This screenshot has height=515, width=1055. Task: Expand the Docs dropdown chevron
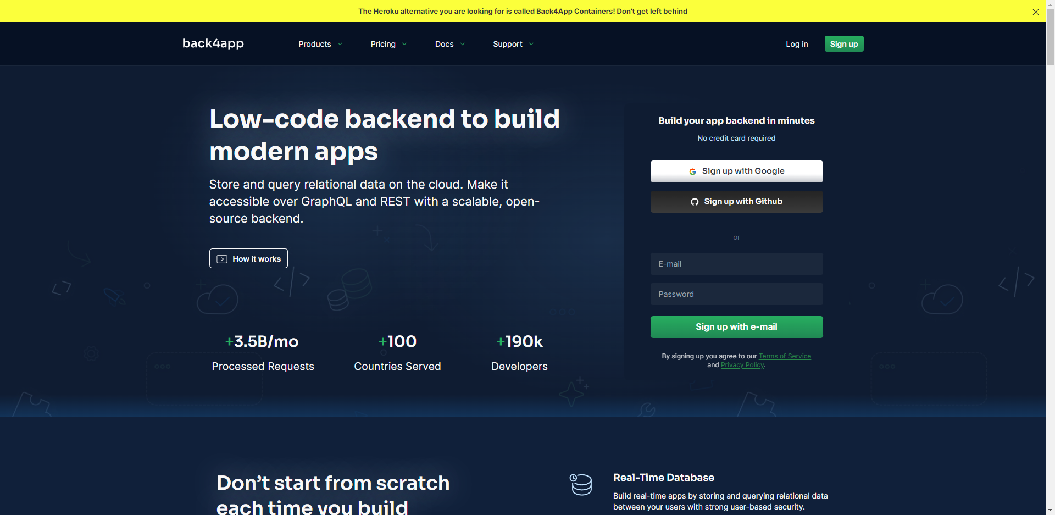pyautogui.click(x=463, y=44)
